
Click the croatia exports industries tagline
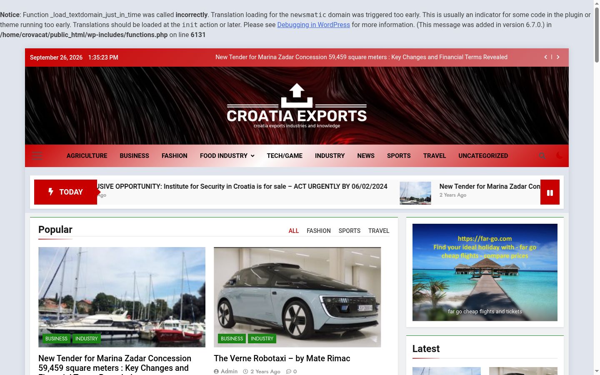point(297,126)
